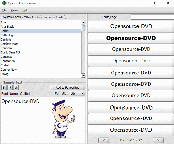Click the bold Arial Black preview button
The image size is (174, 144).
131,38
